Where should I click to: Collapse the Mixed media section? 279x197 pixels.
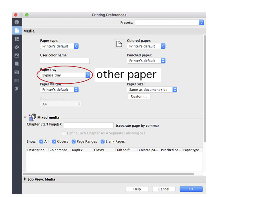coord(25,117)
